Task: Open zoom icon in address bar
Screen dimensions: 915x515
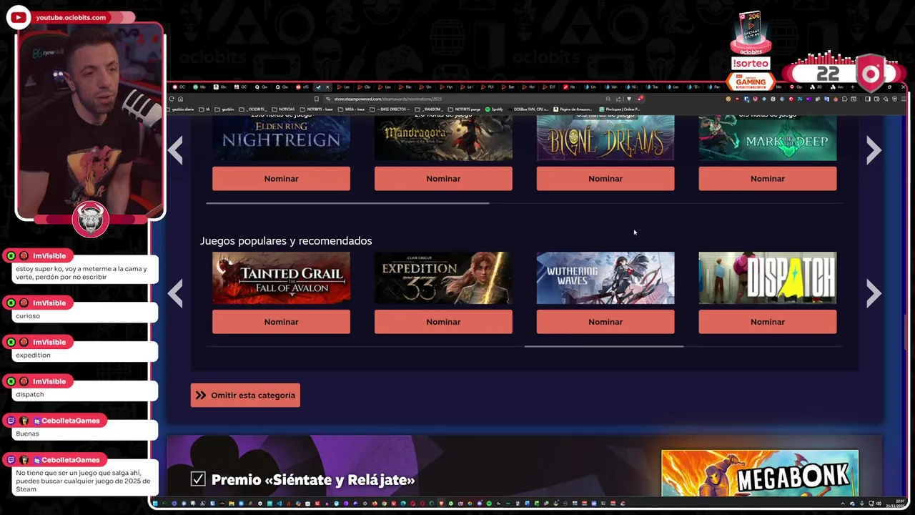Action: tap(608, 99)
